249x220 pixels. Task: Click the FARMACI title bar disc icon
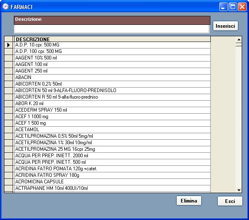point(5,7)
